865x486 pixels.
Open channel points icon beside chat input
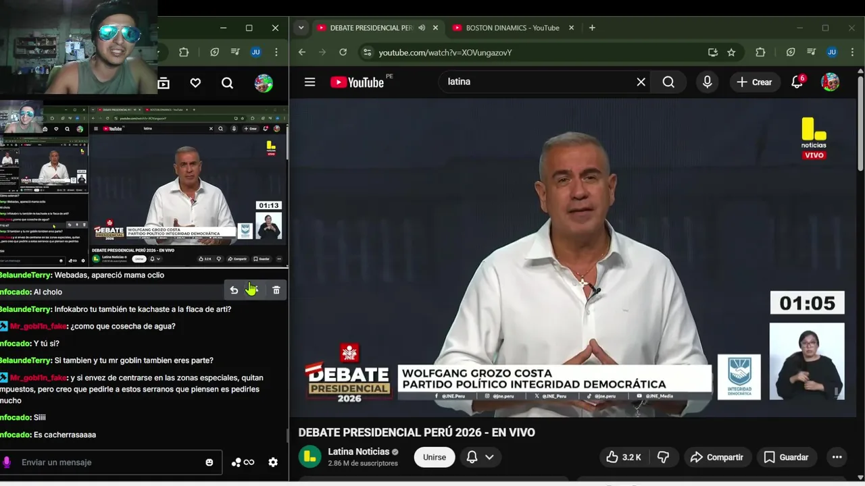(243, 462)
